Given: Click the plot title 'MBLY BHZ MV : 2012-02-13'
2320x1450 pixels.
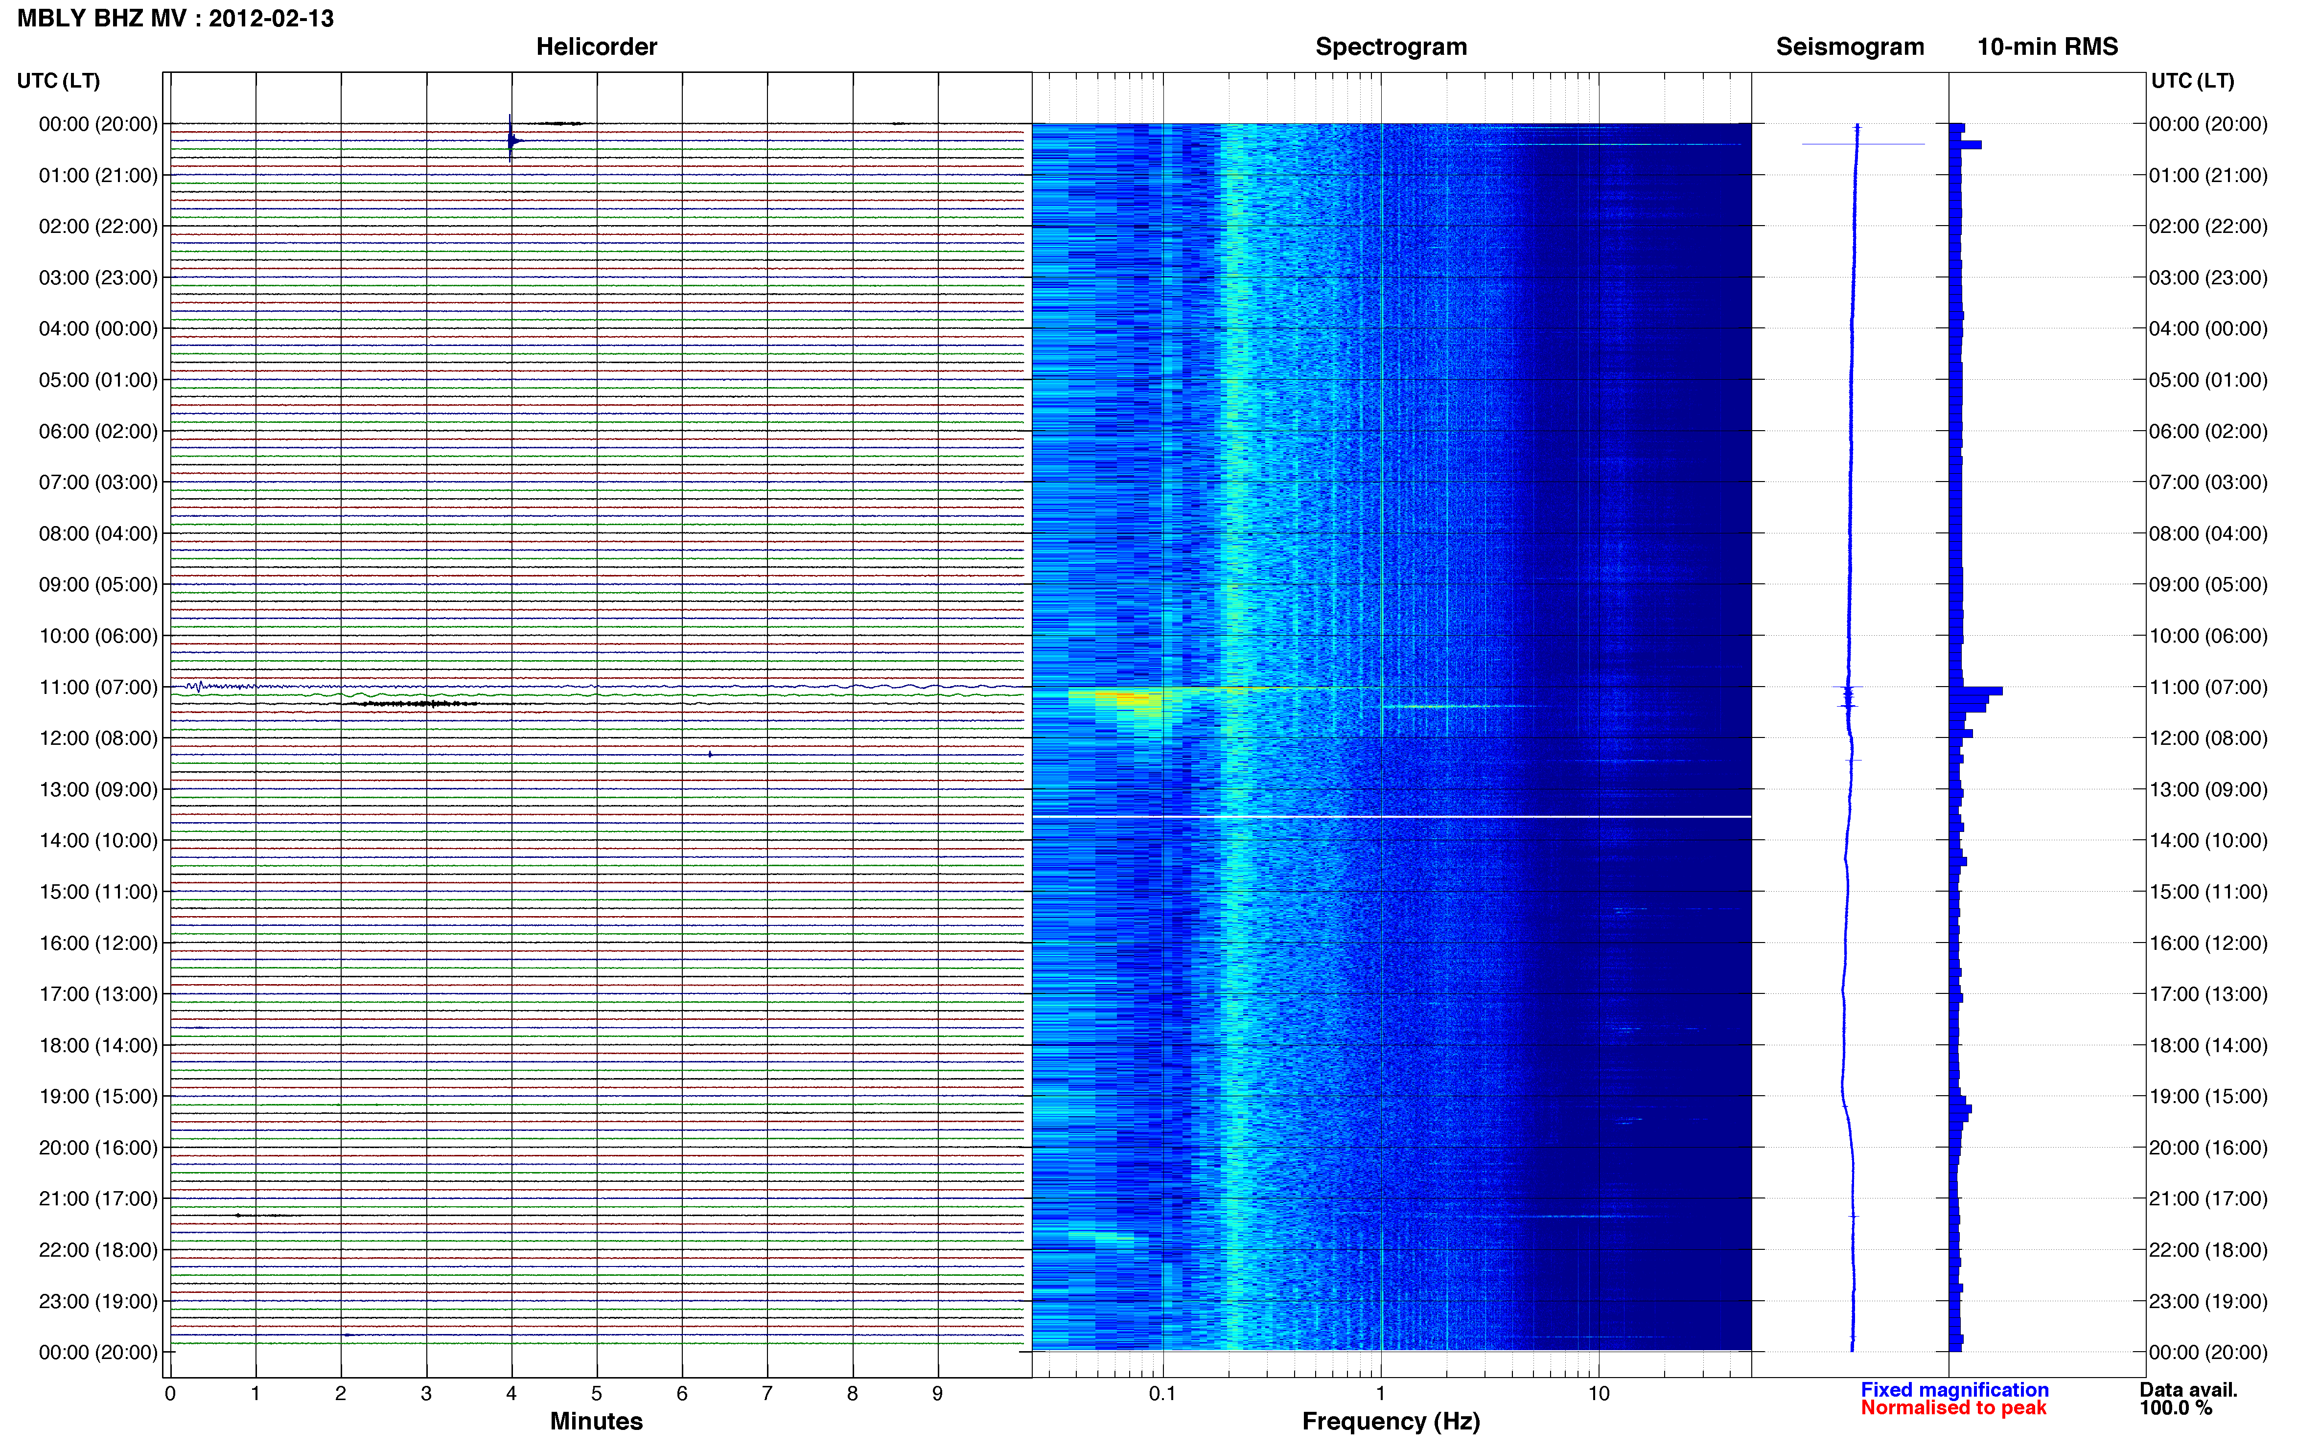Looking at the screenshot, I should coord(176,18).
